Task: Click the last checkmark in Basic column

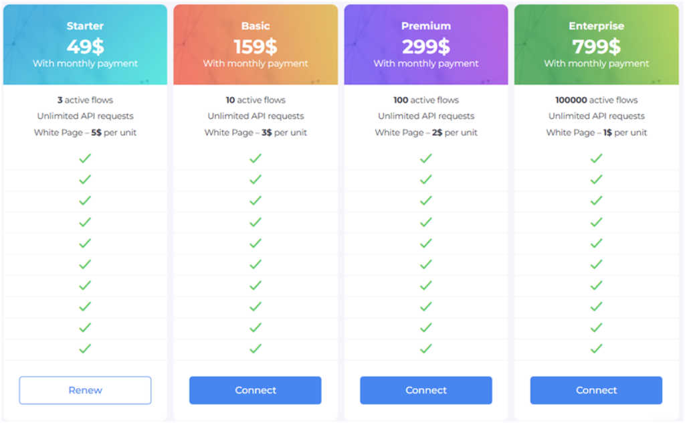Action: 256,349
